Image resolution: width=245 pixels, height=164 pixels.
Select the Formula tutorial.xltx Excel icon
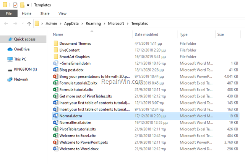(56, 89)
